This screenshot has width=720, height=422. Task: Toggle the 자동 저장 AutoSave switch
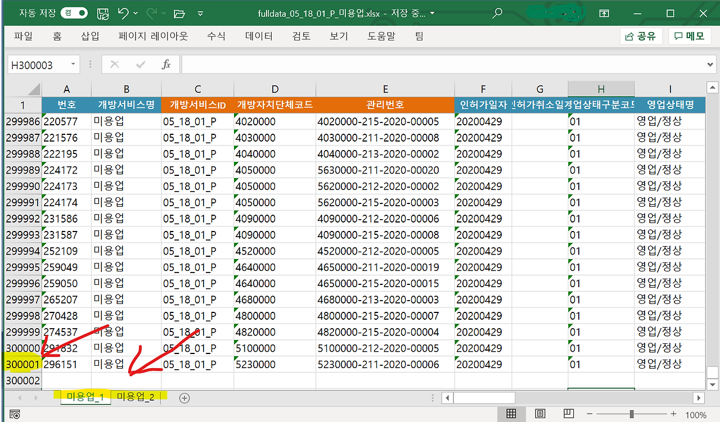tap(74, 13)
